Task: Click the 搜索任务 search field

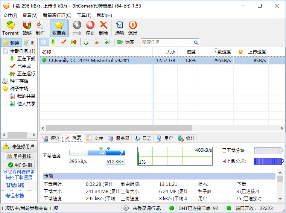Action: click(x=167, y=42)
